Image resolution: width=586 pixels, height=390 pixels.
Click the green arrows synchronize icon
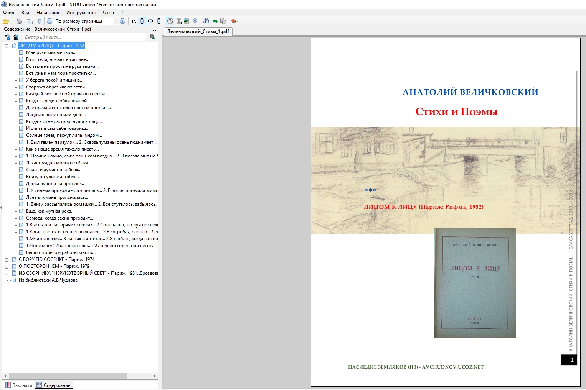[x=215, y=21]
